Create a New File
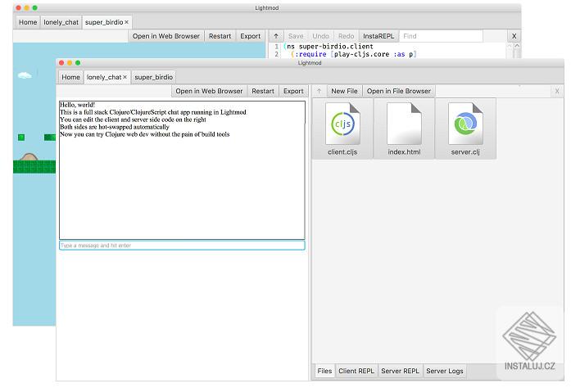Screen dimensions: 571x388 [344, 91]
